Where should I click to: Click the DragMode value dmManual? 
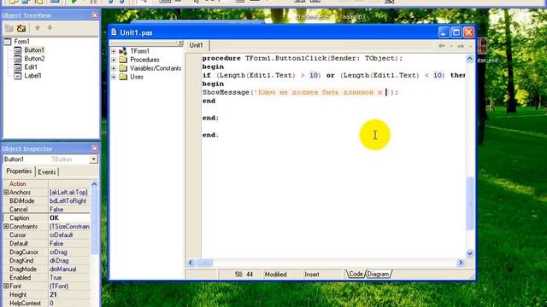point(69,269)
